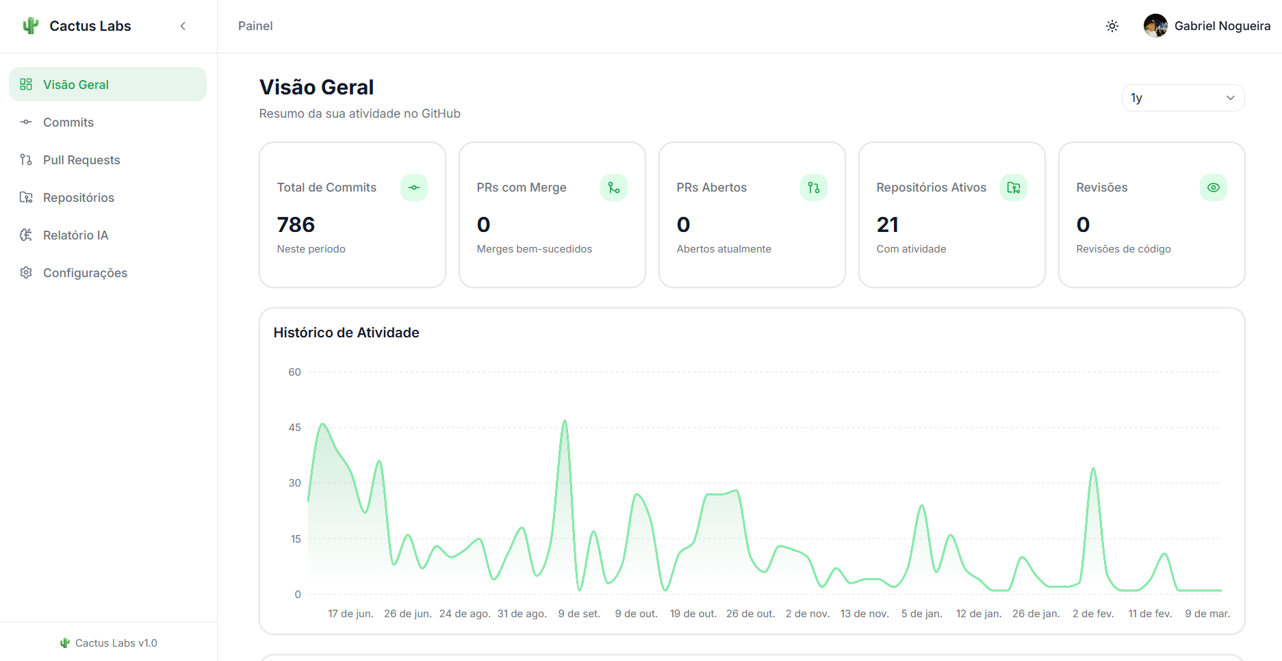Click the Relatório IA robot icon

pyautogui.click(x=26, y=235)
